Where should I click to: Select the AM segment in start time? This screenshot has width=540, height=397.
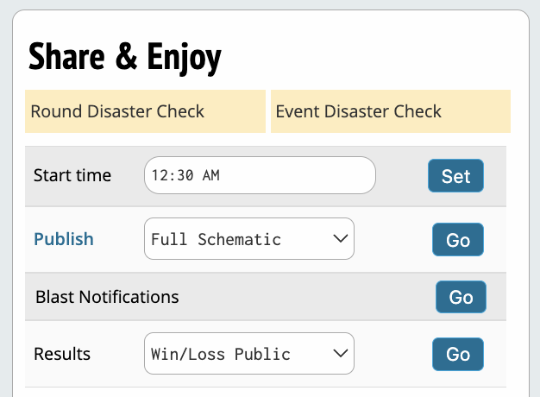pos(210,175)
